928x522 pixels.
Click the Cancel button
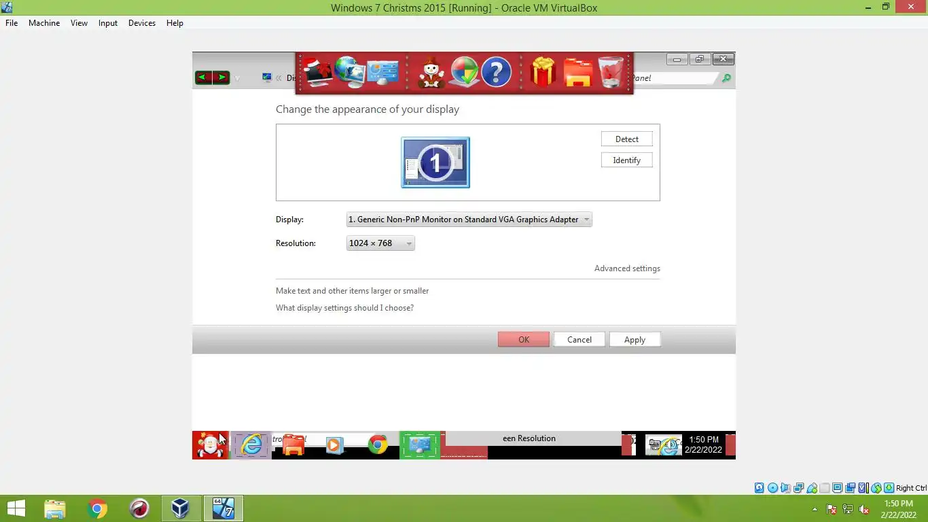pos(579,339)
